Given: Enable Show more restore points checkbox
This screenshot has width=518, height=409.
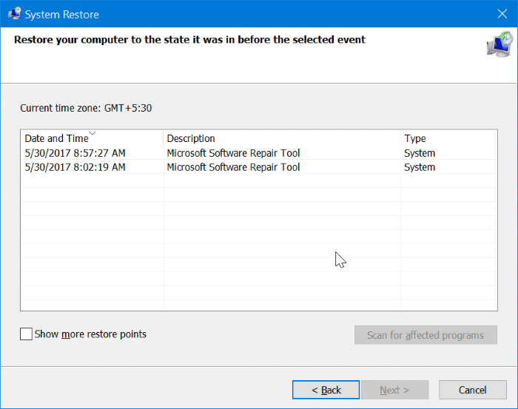Looking at the screenshot, I should [x=26, y=334].
